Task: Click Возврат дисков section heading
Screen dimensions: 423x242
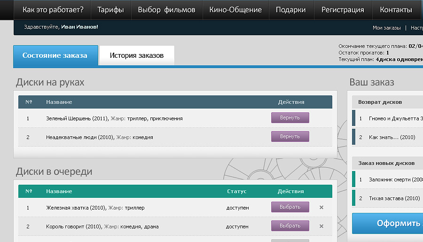Action: [380, 102]
